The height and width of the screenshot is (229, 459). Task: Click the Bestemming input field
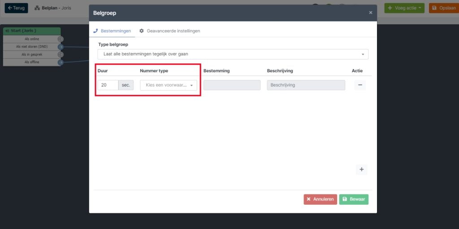pos(232,85)
